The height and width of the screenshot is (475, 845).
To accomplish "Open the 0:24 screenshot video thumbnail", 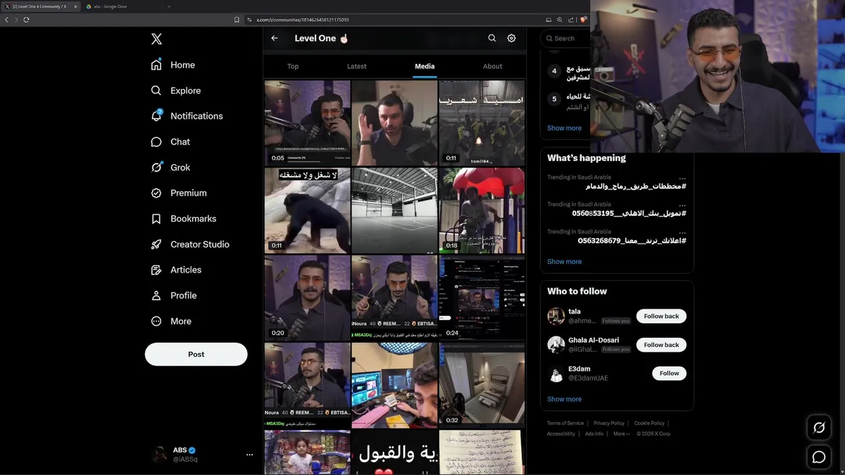I will [482, 298].
